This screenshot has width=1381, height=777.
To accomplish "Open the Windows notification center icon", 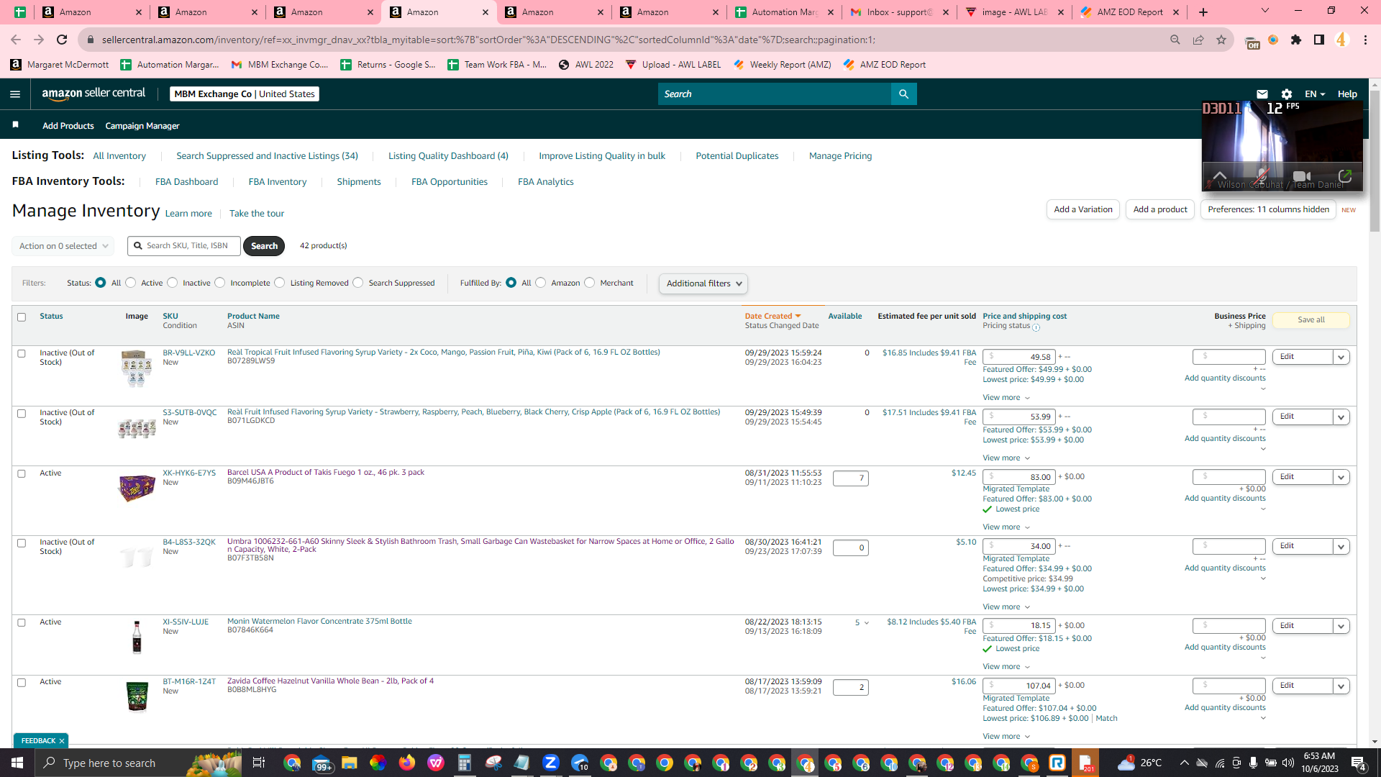I will 1358,763.
